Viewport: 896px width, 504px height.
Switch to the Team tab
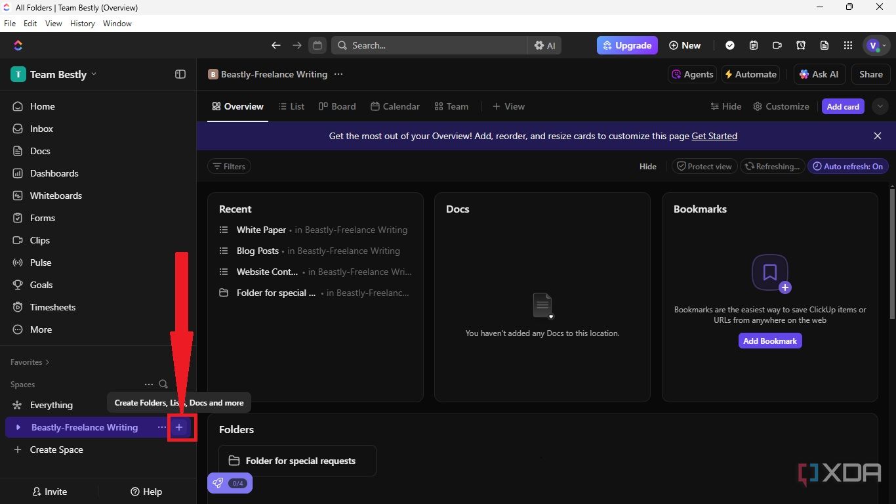(451, 106)
